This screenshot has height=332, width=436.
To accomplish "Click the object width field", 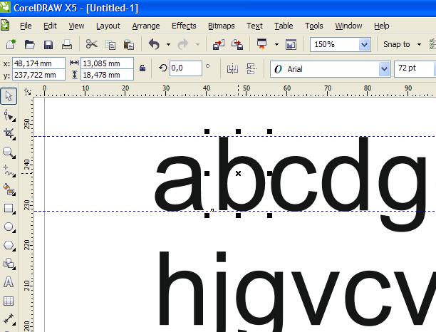I will (107, 63).
